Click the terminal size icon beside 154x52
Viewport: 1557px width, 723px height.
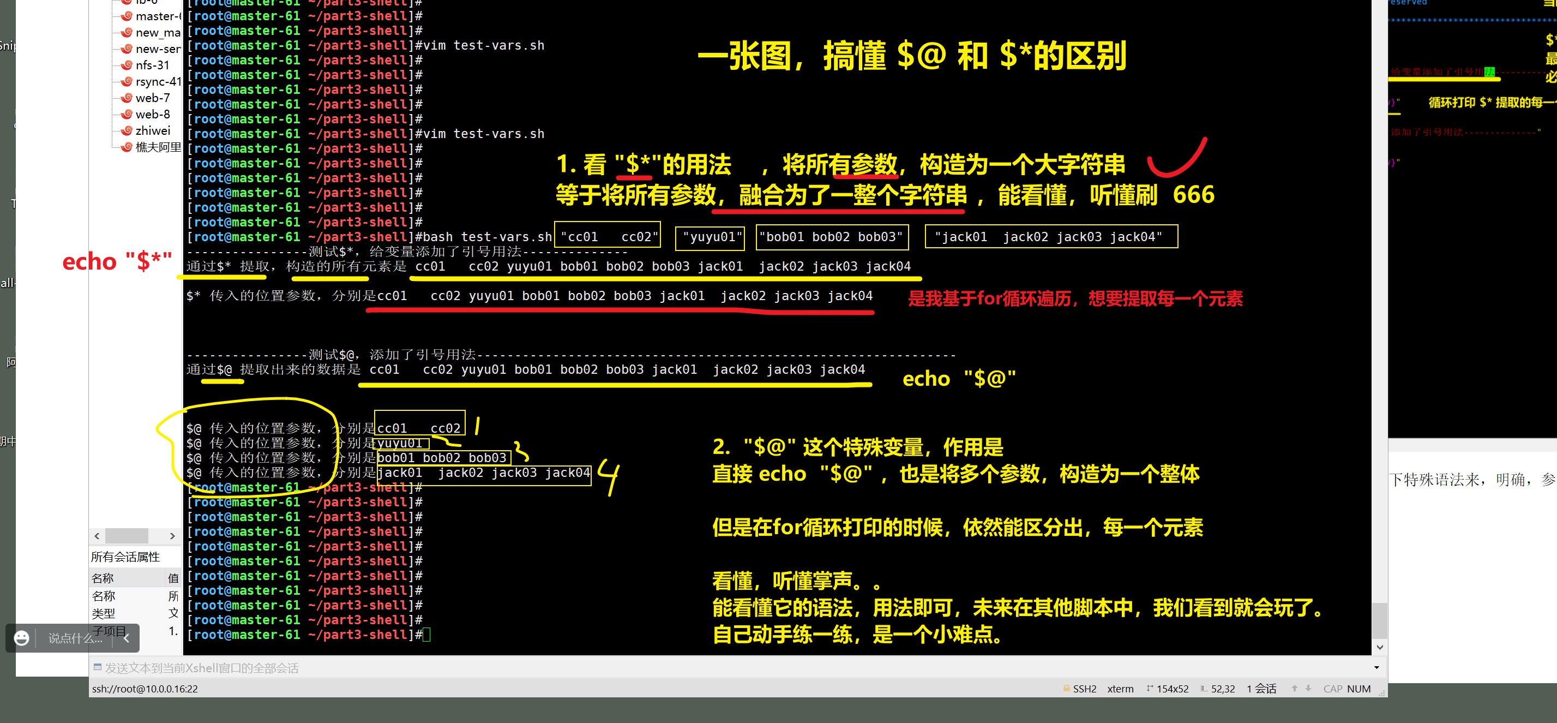[x=1150, y=689]
